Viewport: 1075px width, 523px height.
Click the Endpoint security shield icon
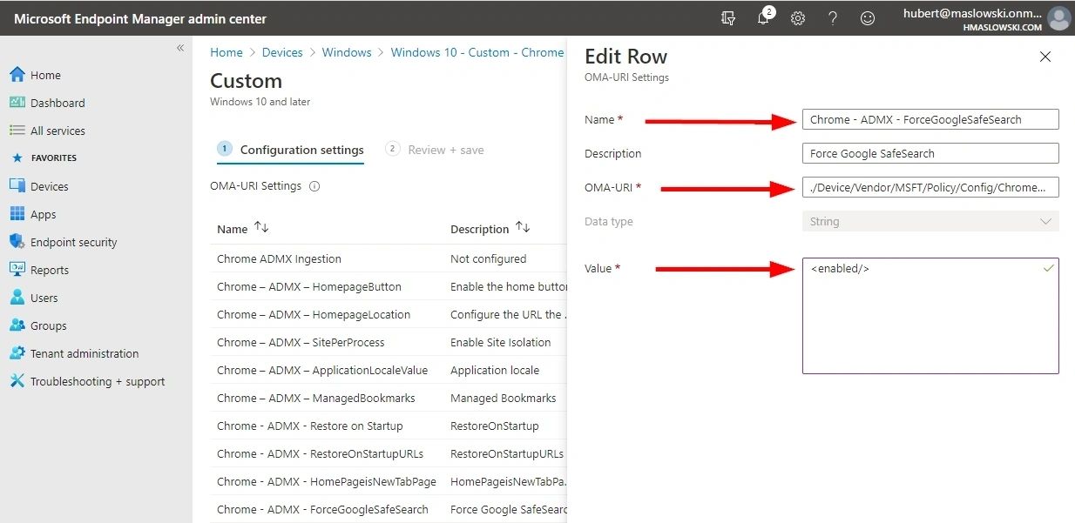pyautogui.click(x=17, y=242)
